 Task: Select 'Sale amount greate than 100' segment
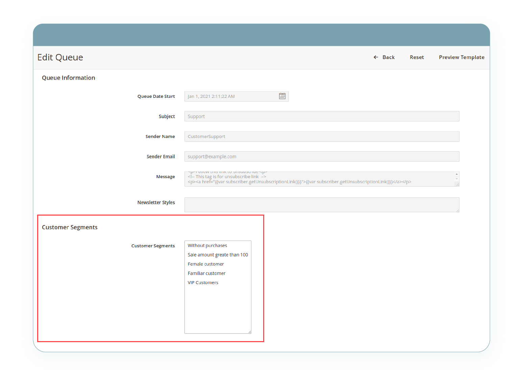(x=218, y=255)
